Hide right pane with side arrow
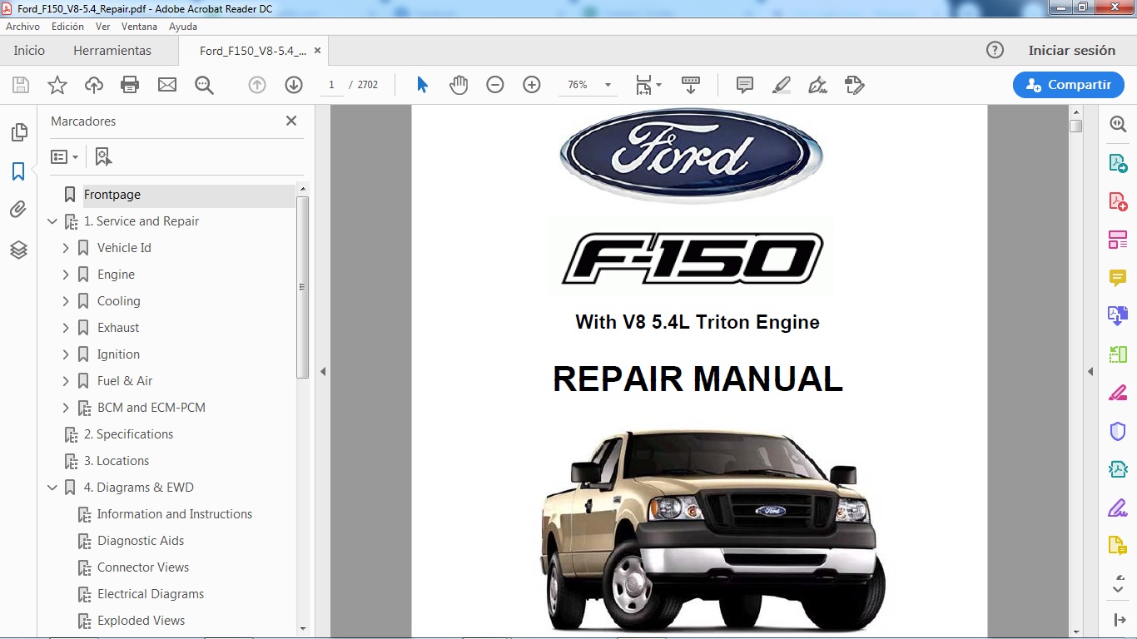The image size is (1137, 639). pyautogui.click(x=1090, y=372)
